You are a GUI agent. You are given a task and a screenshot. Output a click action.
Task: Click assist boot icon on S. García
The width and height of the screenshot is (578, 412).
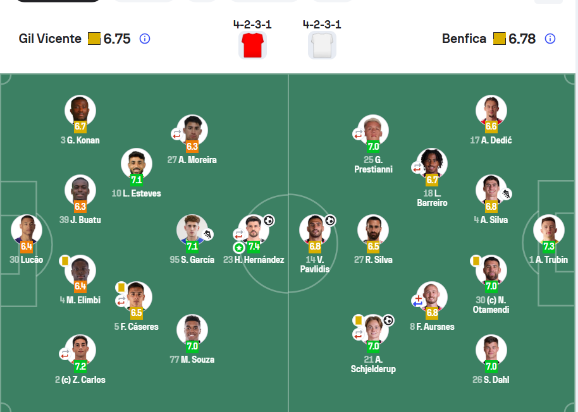click(207, 234)
